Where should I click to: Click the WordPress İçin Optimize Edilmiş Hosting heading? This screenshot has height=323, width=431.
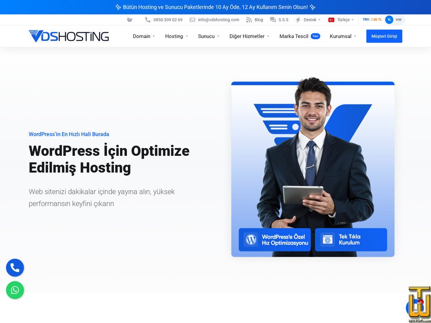pyautogui.click(x=109, y=159)
